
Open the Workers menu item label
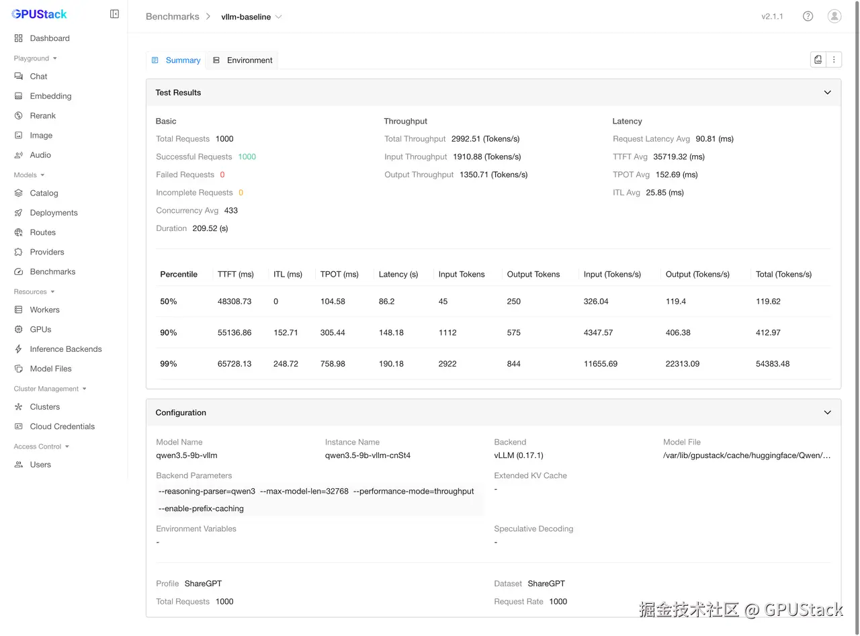click(45, 310)
